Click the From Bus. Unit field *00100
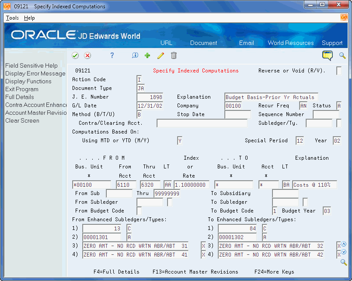352x281 pixels. pyautogui.click(x=91, y=185)
